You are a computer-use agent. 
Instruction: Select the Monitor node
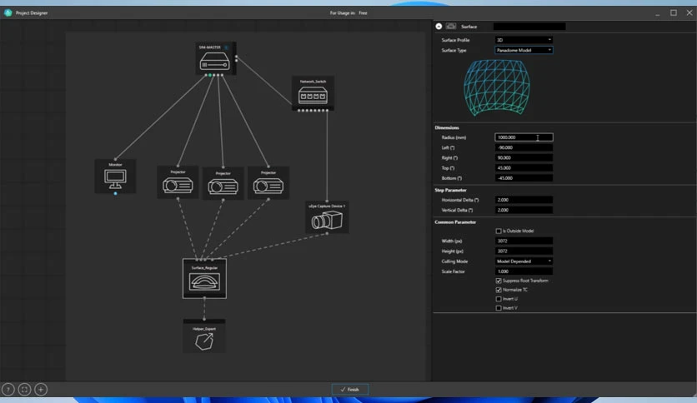[x=115, y=177]
